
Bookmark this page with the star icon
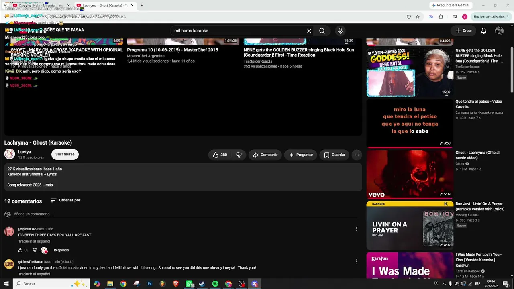click(418, 17)
